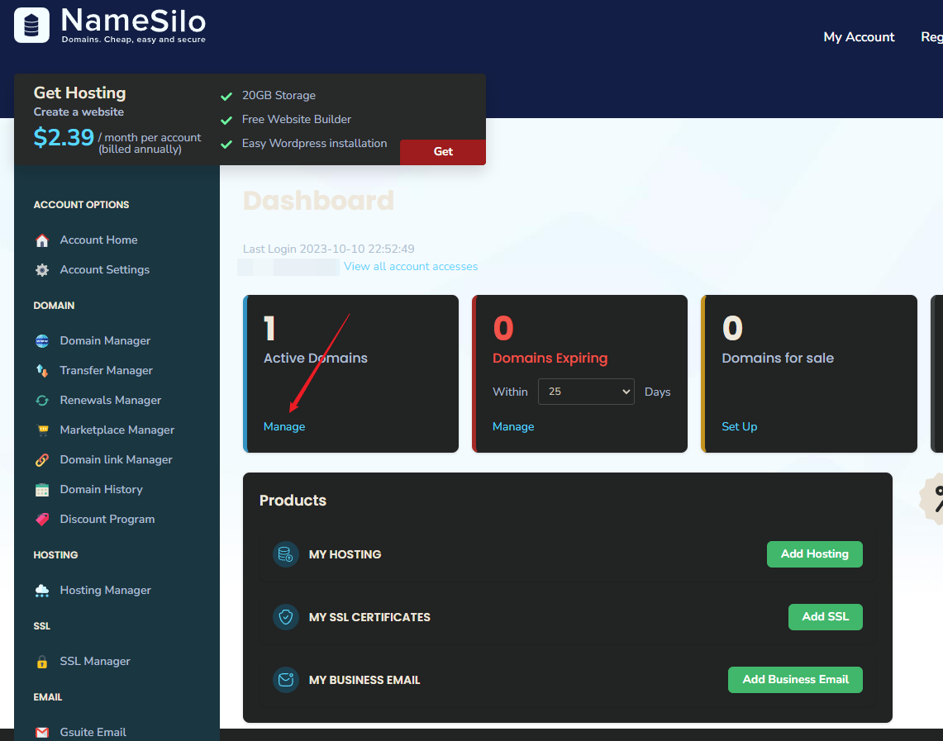Open Domain link Manager

pos(116,460)
